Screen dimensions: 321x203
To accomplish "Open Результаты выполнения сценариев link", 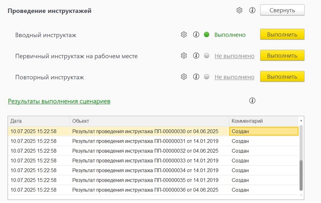I will 59,101.
